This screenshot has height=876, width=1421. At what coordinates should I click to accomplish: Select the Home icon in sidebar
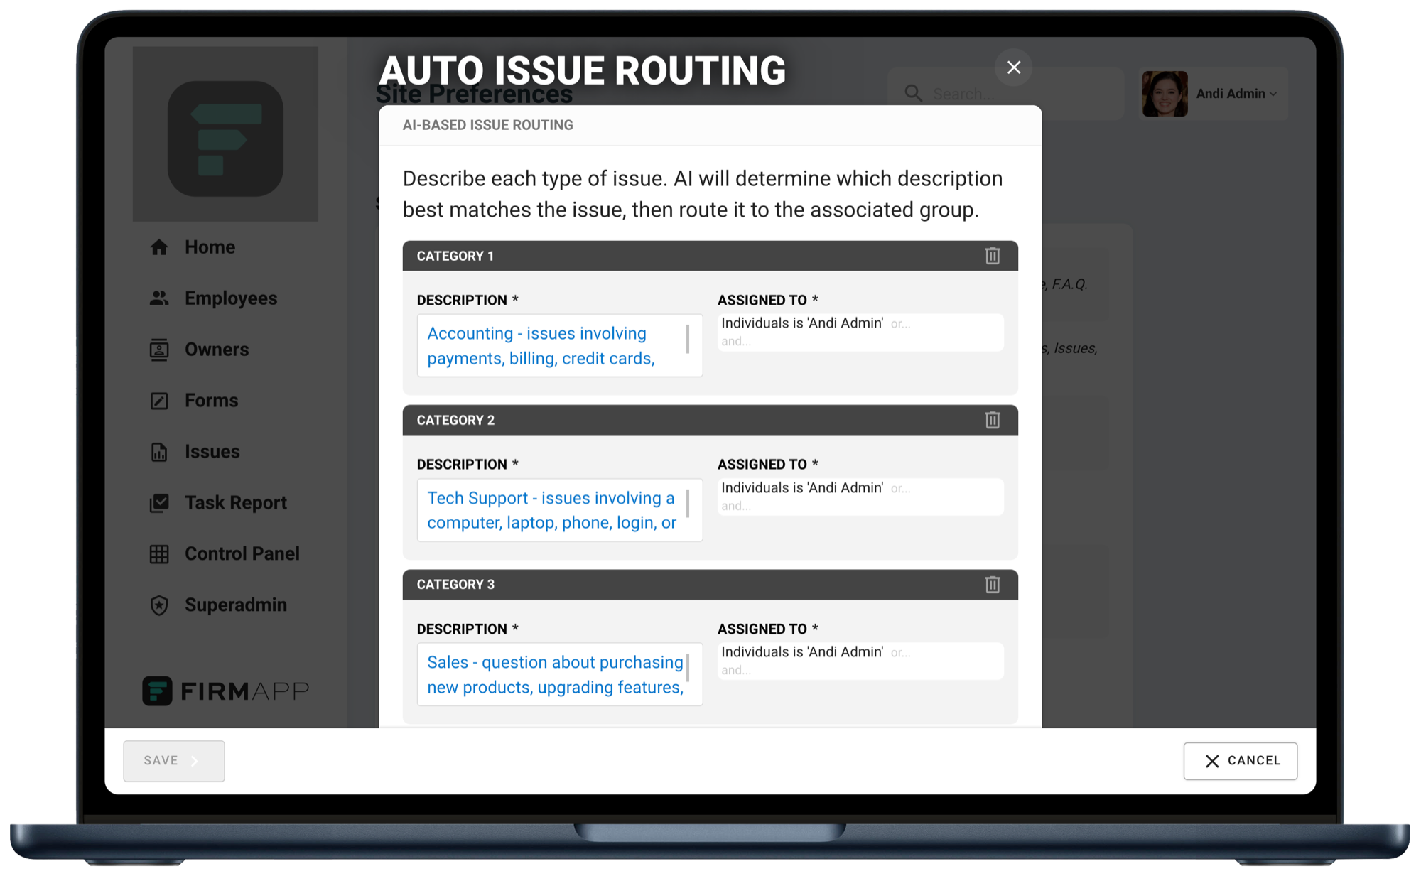(158, 247)
